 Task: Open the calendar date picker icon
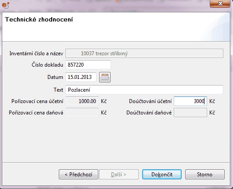(x=105, y=77)
